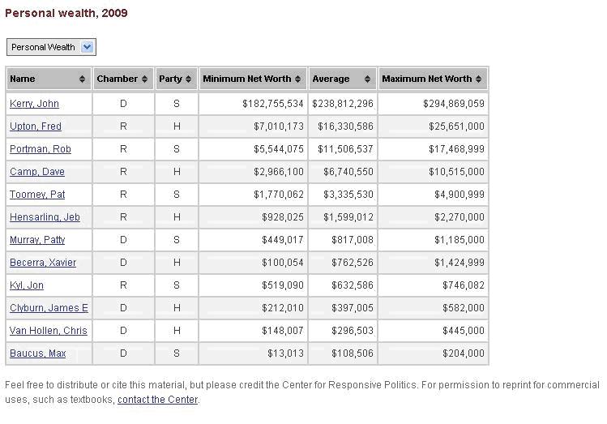
Task: Sort table by Name column arrows
Action: tap(82, 79)
